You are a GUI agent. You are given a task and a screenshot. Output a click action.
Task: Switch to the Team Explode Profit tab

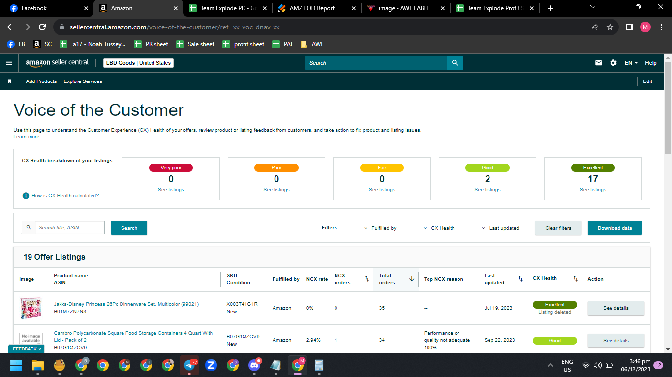[494, 8]
